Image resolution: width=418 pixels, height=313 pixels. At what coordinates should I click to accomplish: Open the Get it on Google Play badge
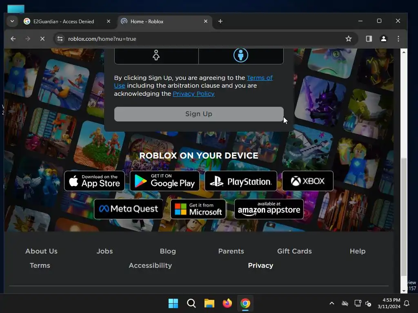[x=165, y=181]
